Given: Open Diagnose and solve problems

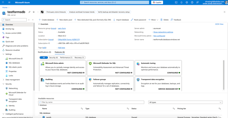Looking at the screenshot, I should tap(17, 46).
